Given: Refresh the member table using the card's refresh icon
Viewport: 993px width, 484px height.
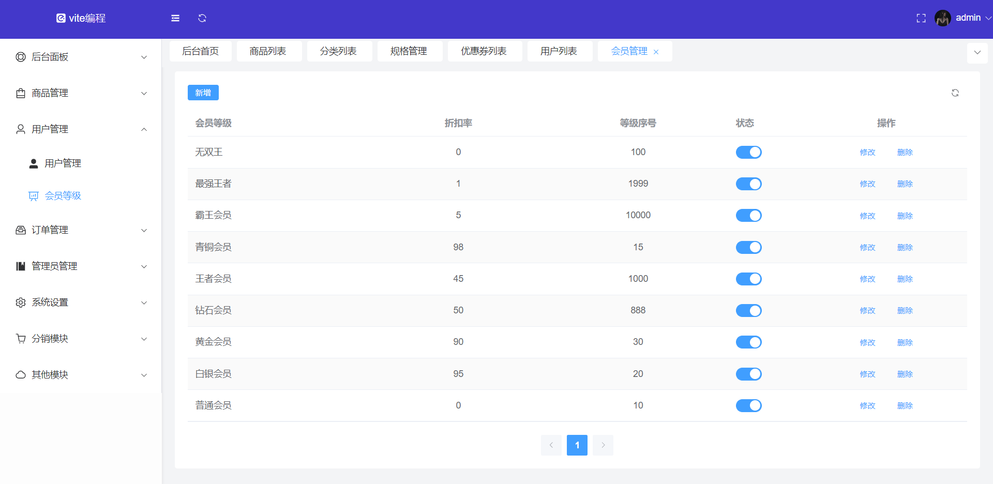Looking at the screenshot, I should 955,93.
